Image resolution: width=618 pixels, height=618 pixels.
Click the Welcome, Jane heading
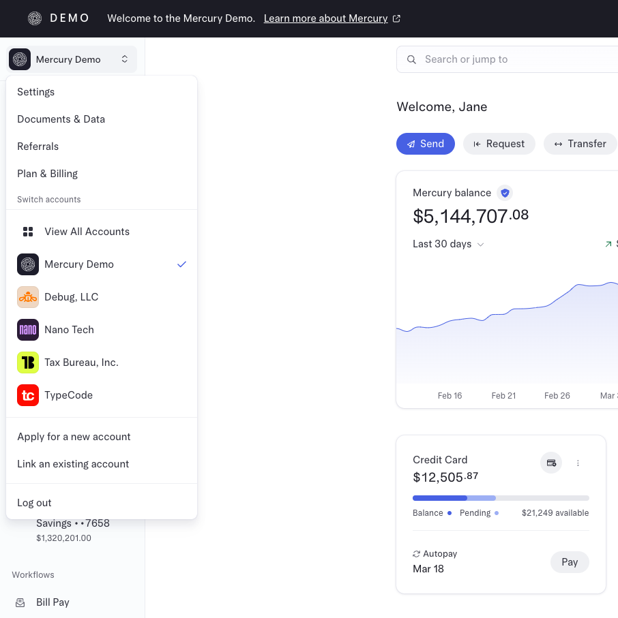coord(442,107)
